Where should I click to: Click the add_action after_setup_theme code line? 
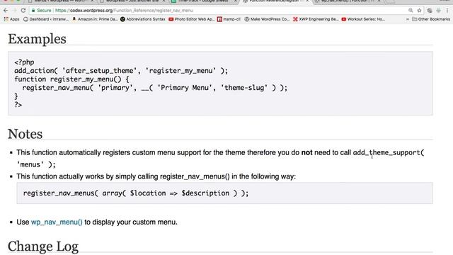[x=121, y=71]
